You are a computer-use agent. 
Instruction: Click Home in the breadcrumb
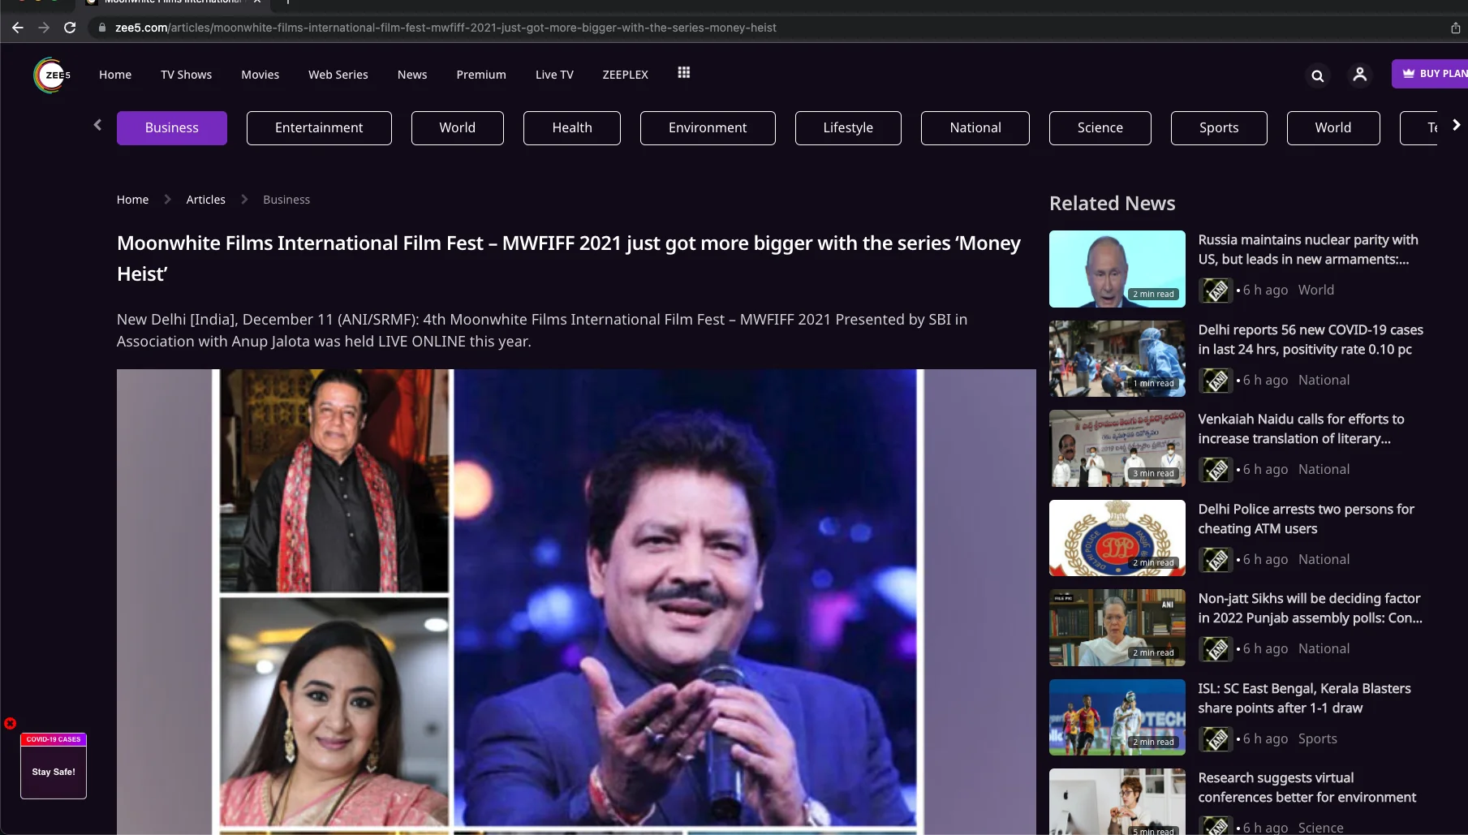[x=132, y=200]
